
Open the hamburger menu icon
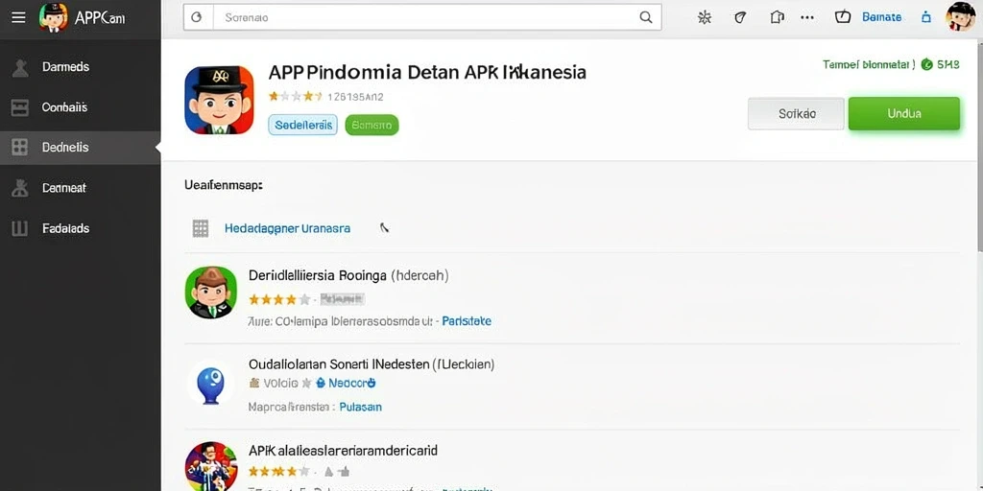point(19,17)
